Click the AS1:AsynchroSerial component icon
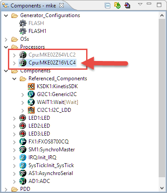Image resolution: width=167 pixels, height=193 pixels. [x=23, y=173]
